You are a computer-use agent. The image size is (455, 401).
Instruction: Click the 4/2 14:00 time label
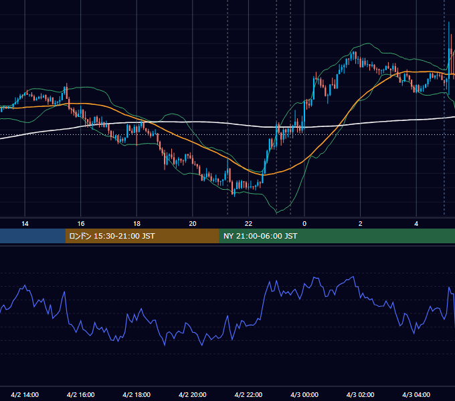click(25, 394)
